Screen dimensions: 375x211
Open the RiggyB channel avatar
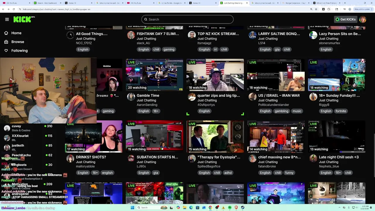(313, 97)
